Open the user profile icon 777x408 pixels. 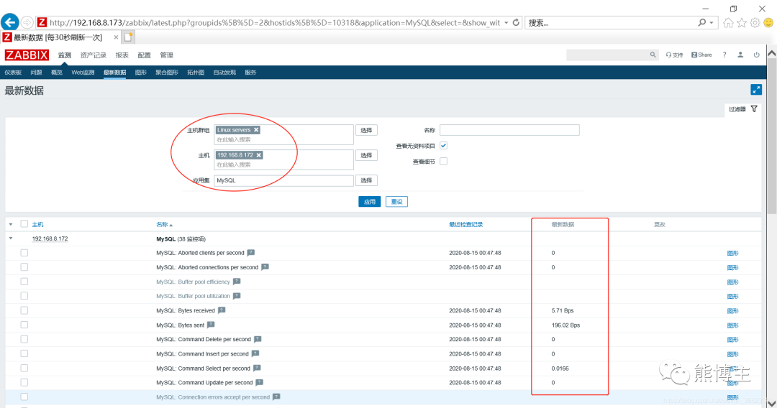pyautogui.click(x=740, y=55)
